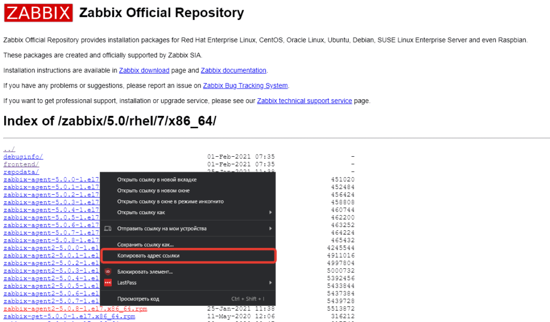550x322 pixels.
Task: Click the ZABBIX logo
Action: click(x=38, y=12)
